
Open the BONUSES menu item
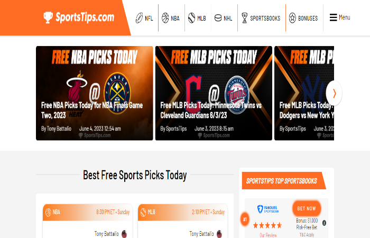tap(303, 18)
